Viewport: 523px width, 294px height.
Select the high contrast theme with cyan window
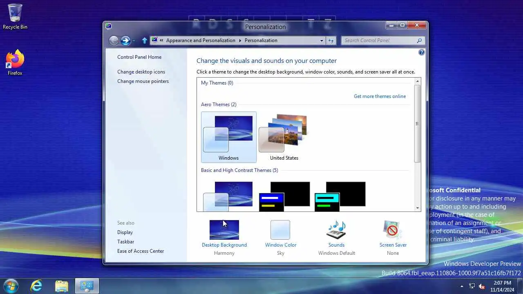point(340,196)
